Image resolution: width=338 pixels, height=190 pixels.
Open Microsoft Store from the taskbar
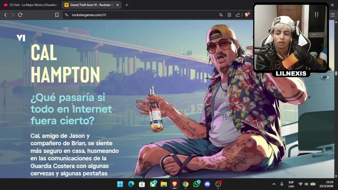tap(142, 184)
